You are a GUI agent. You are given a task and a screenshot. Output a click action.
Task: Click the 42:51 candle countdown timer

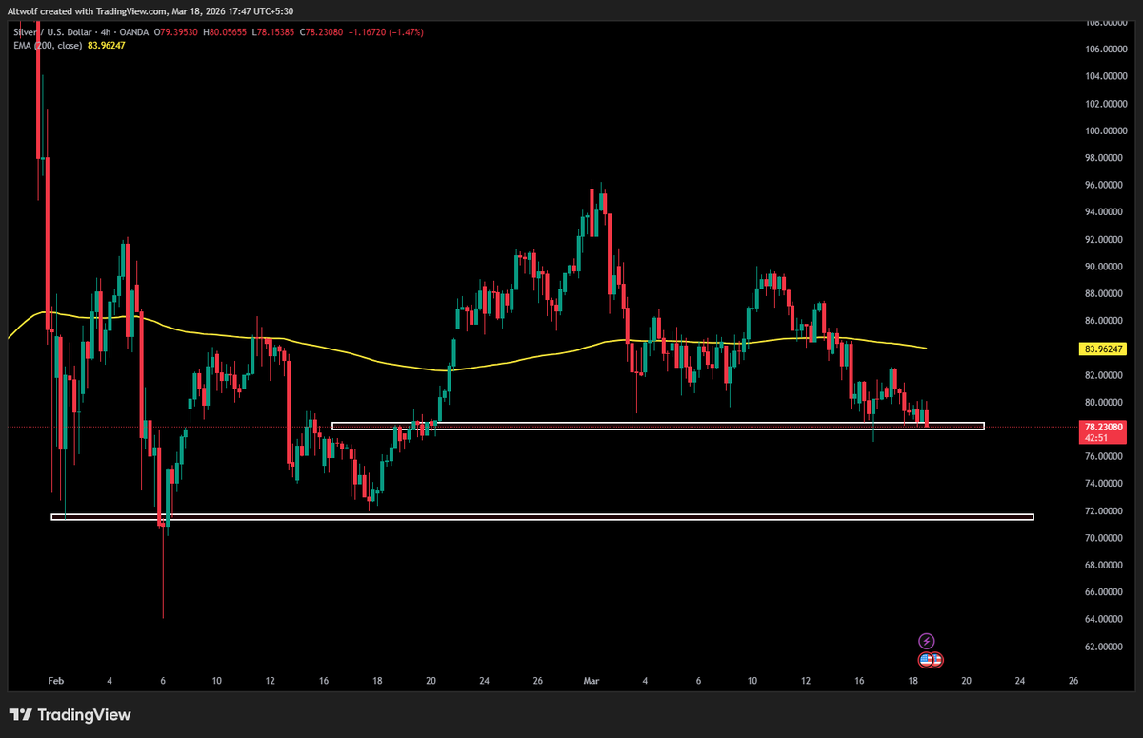pyautogui.click(x=1095, y=439)
